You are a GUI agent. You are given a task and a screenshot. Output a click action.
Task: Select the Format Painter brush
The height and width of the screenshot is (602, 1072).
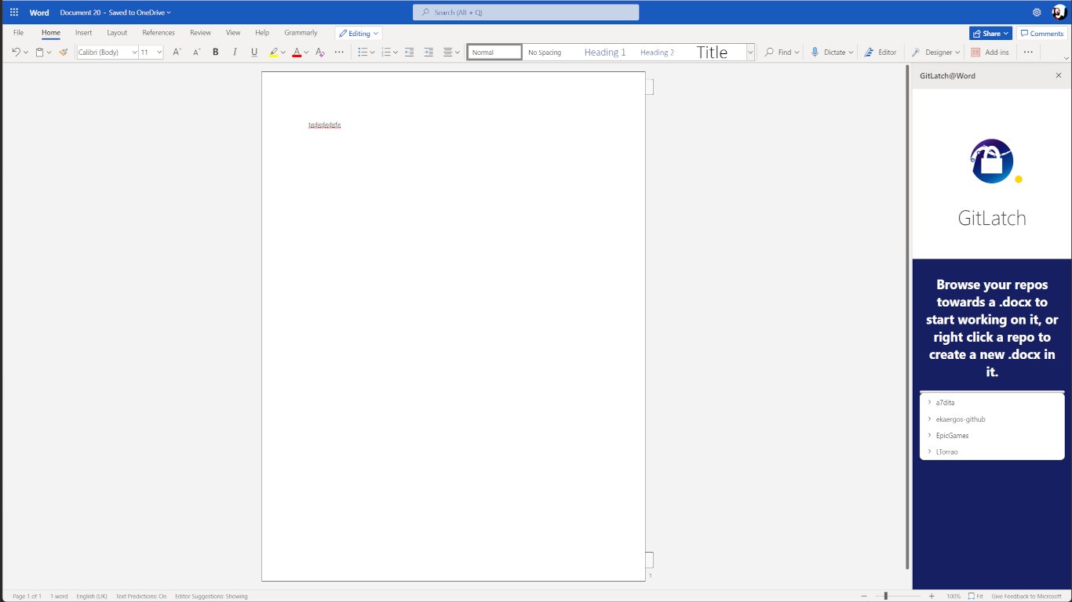[64, 53]
